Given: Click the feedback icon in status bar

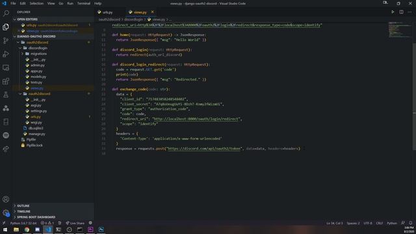Looking at the screenshot, I should click(403, 223).
